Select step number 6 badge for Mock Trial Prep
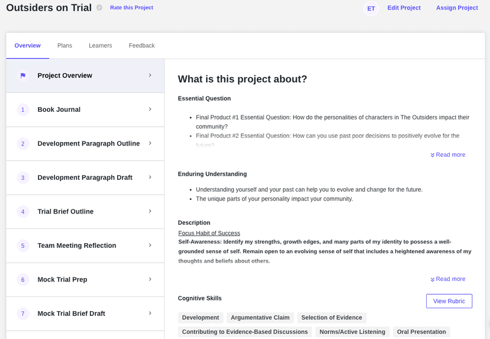Viewport: 490px width, 339px height. [23, 280]
